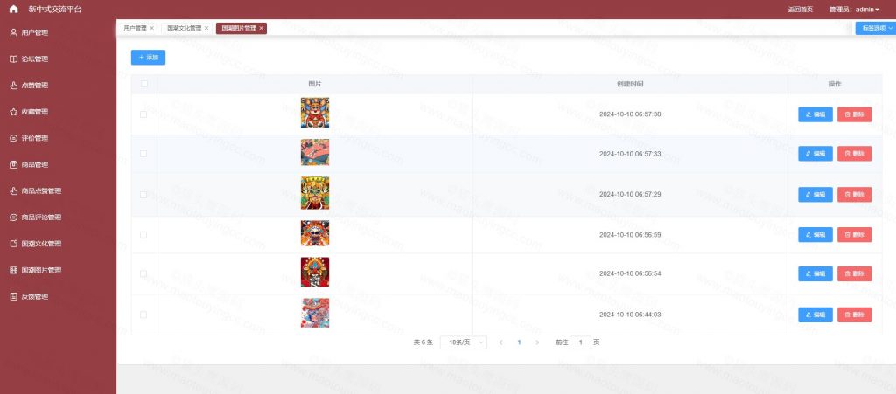Edit the 06:56:54 row

tap(815, 273)
